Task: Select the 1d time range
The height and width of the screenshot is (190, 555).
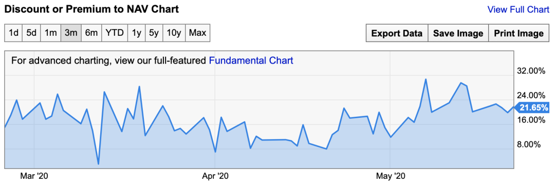Action: tap(14, 33)
